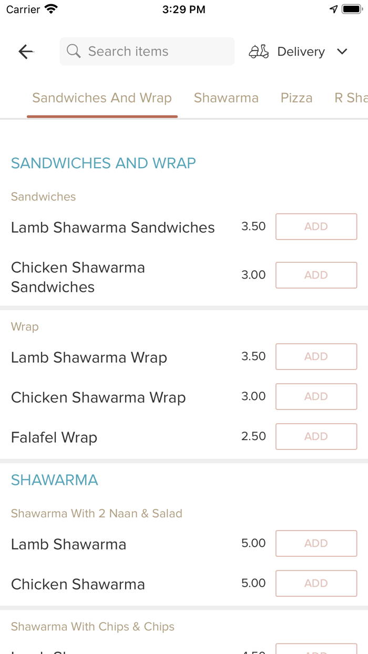Tap the Search items input field

tap(147, 51)
